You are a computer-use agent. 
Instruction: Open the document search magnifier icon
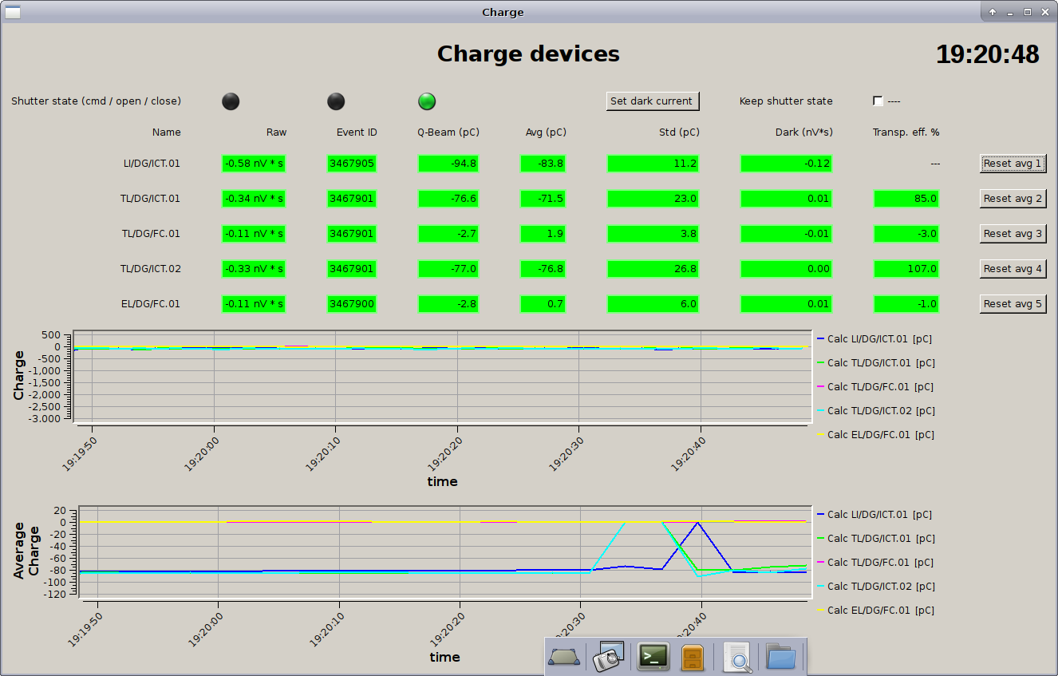tap(737, 657)
